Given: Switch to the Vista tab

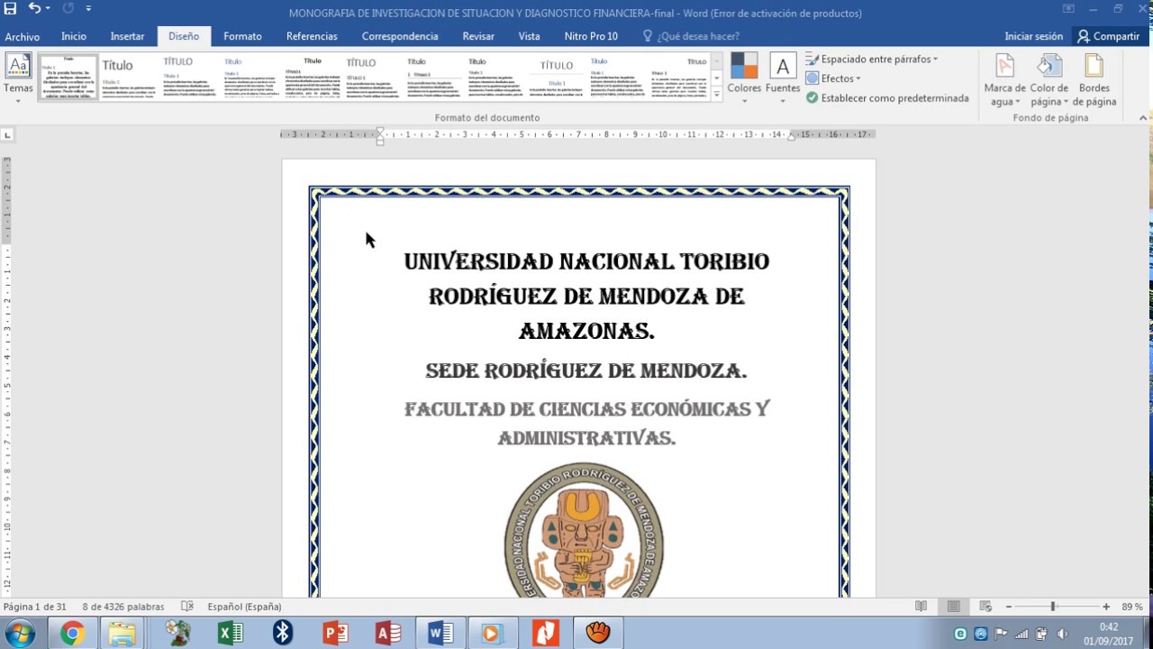Looking at the screenshot, I should pyautogui.click(x=530, y=36).
